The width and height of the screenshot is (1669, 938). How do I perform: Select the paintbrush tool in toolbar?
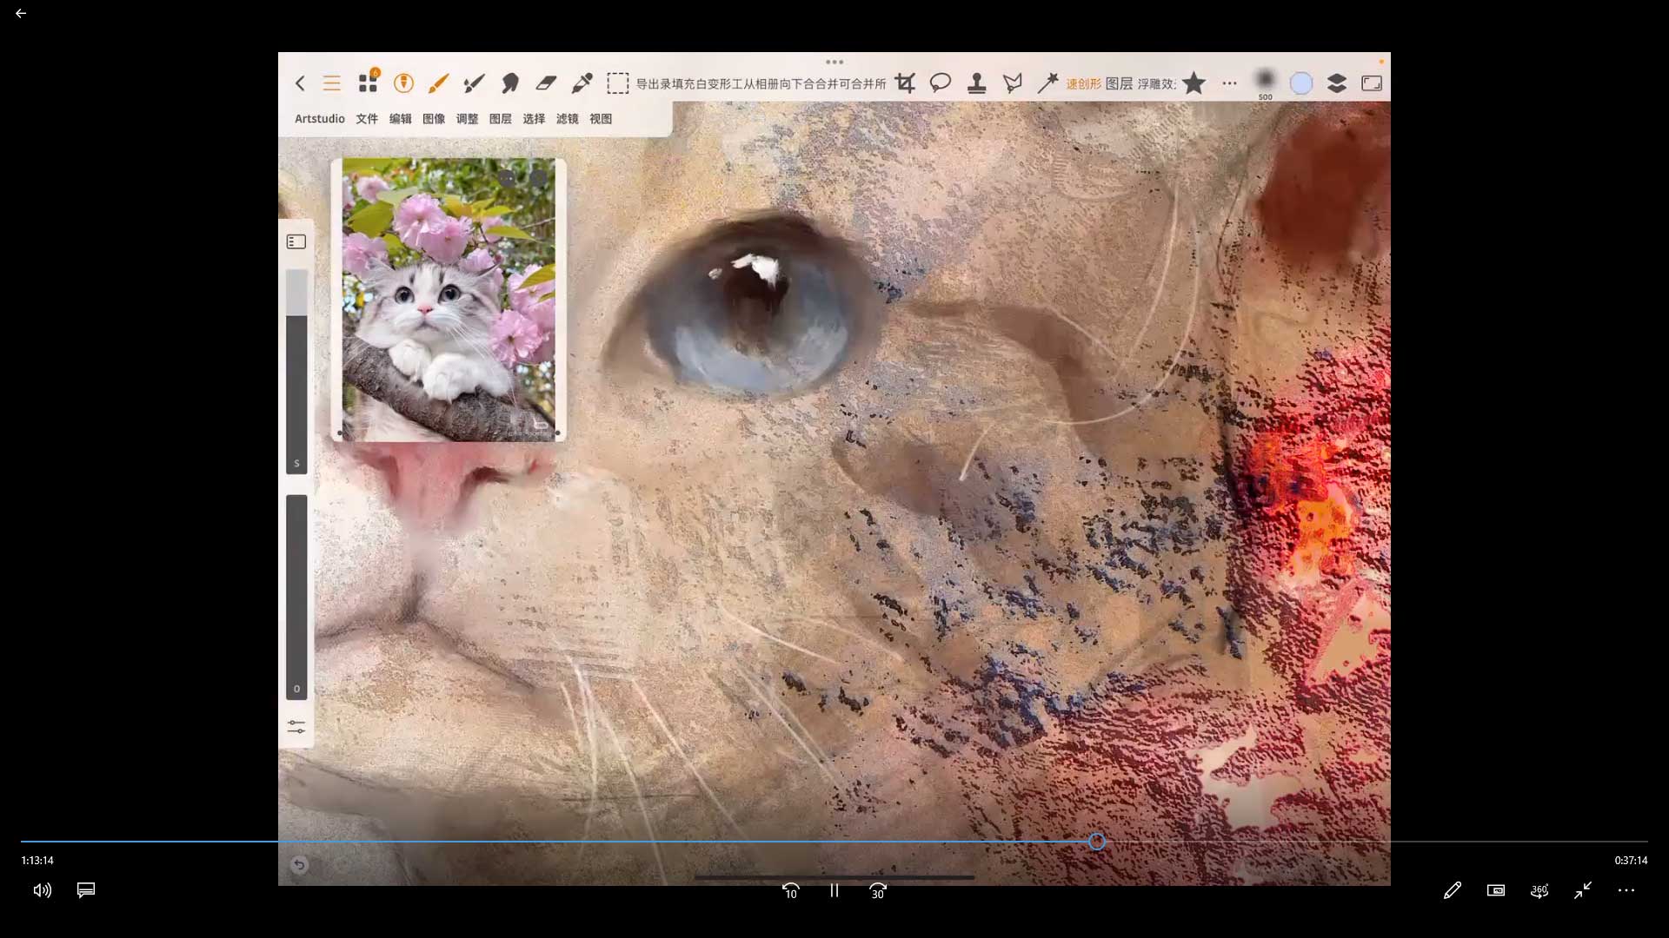click(438, 83)
